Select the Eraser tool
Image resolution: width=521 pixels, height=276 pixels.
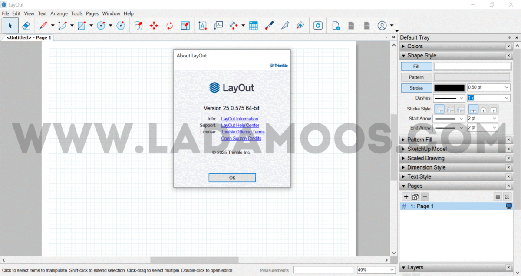point(26,26)
